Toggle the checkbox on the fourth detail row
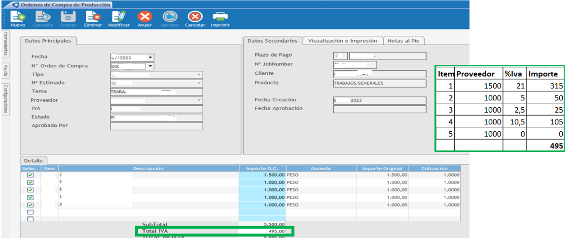 (31, 198)
